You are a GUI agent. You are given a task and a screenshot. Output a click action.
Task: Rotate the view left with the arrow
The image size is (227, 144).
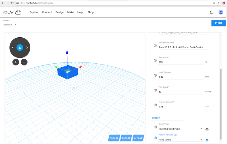click(x=13, y=48)
